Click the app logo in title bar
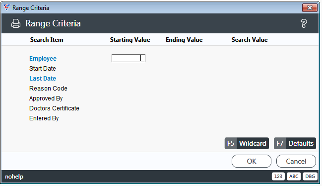 pyautogui.click(x=6, y=7)
